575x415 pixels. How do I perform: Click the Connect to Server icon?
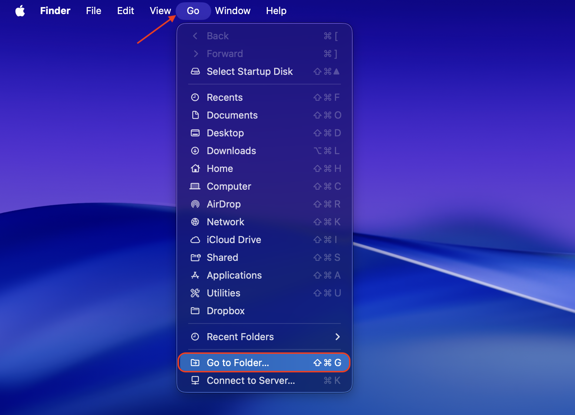point(195,380)
